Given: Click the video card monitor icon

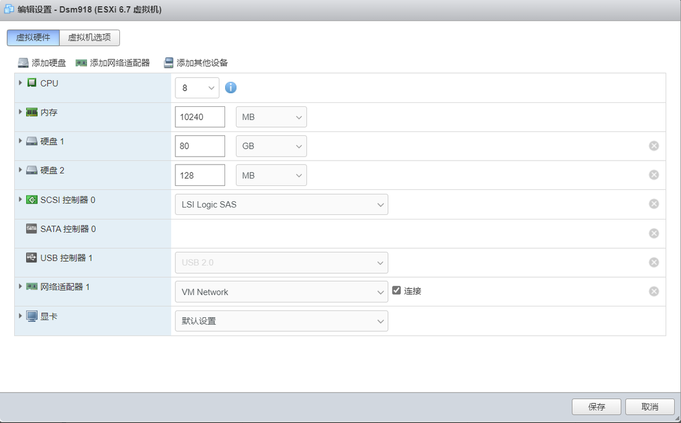Looking at the screenshot, I should [x=31, y=316].
